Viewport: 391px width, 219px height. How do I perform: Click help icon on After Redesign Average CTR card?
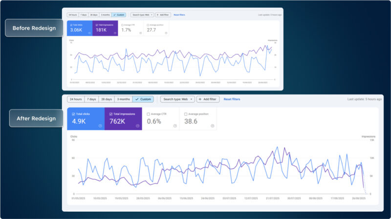pyautogui.click(x=175, y=126)
